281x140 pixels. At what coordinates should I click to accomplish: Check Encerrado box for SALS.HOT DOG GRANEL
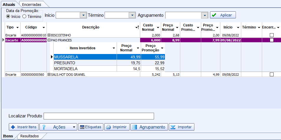272,75
